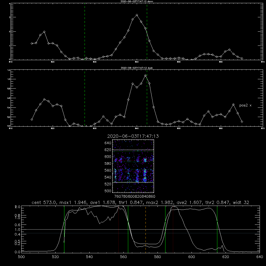The image size is (266, 266).
Task: Click the dusk plot title text
Action: (x=137, y=68)
